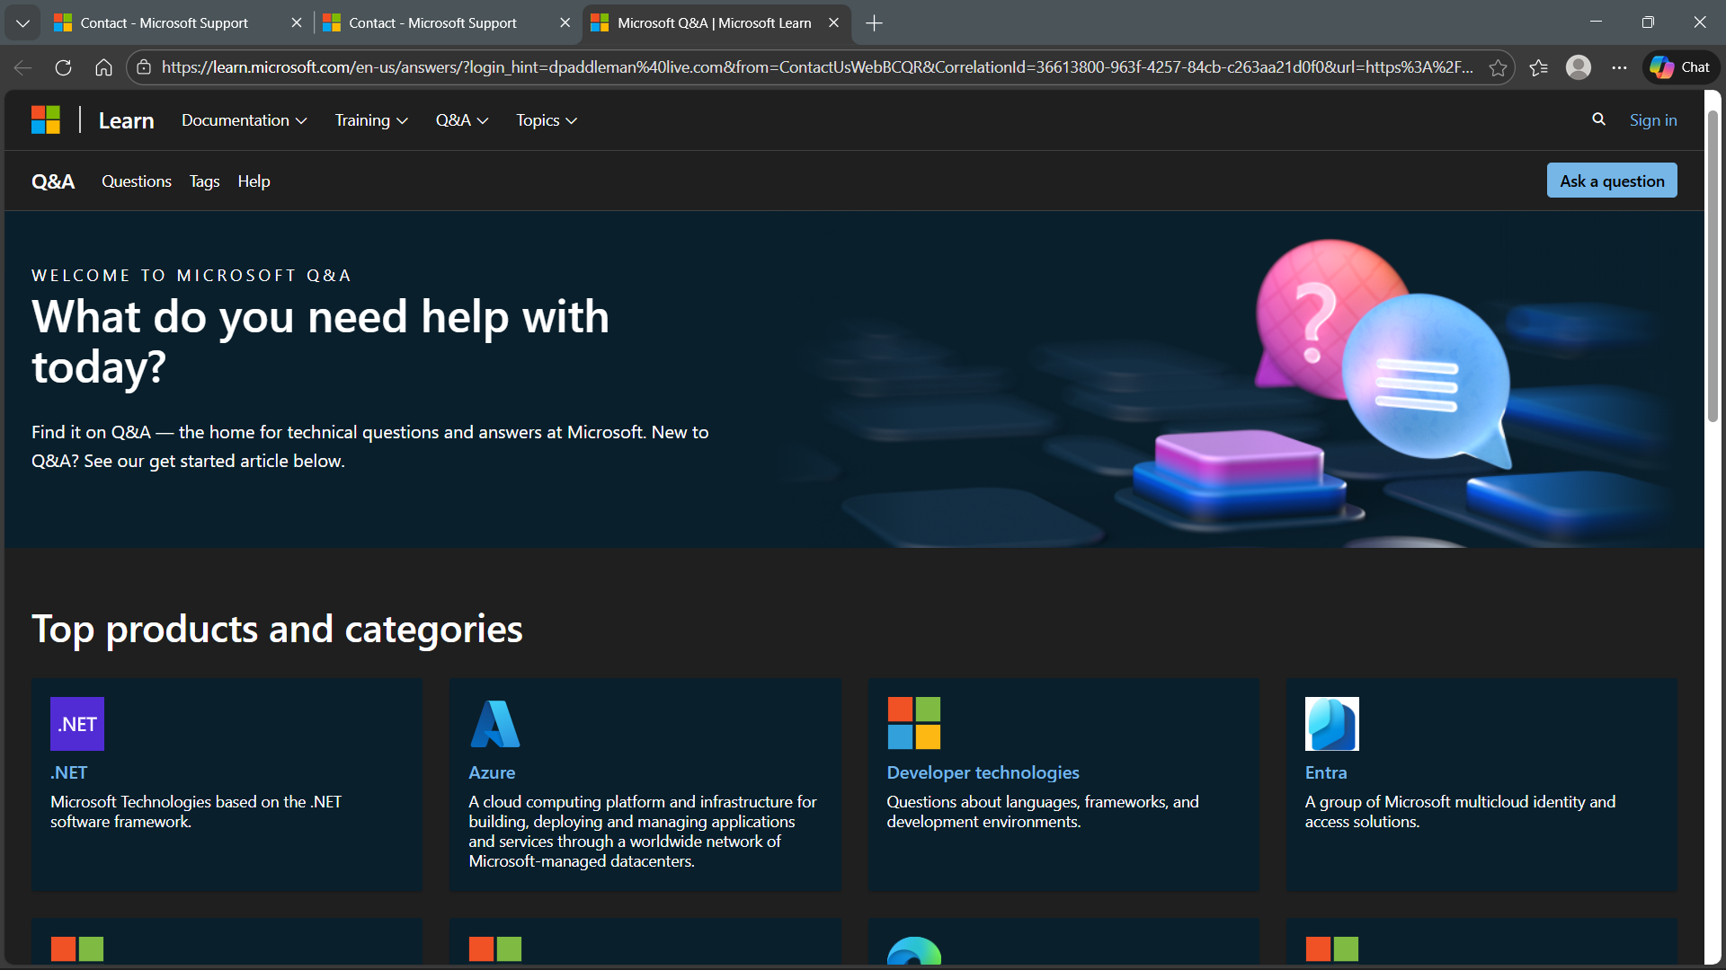
Task: Expand the Training dropdown menu
Action: pyautogui.click(x=371, y=120)
